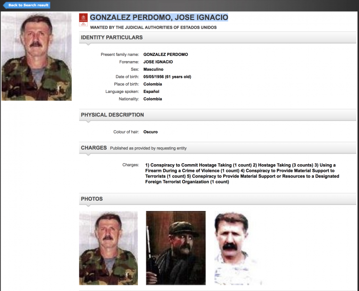Click the Back to Search result button
The height and width of the screenshot is (291, 359).
click(26, 5)
